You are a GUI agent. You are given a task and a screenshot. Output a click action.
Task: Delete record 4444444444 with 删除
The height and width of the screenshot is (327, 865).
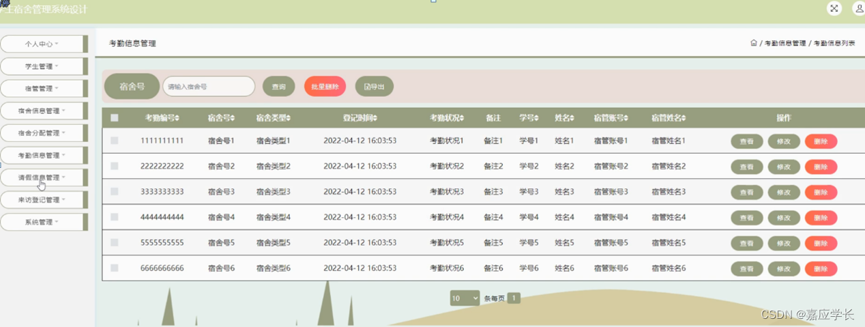[x=821, y=218]
